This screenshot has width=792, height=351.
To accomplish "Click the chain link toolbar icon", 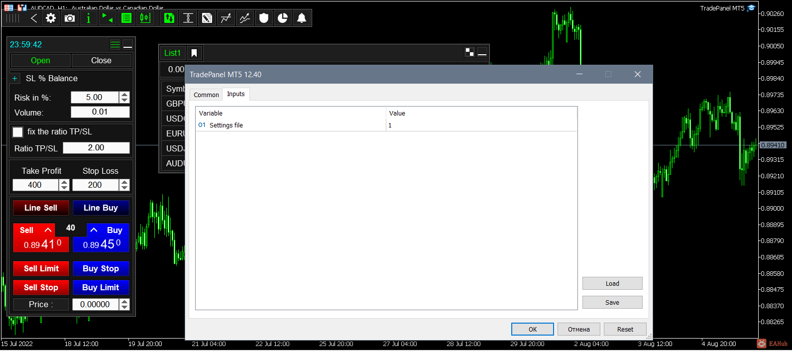I will pyautogui.click(x=188, y=18).
